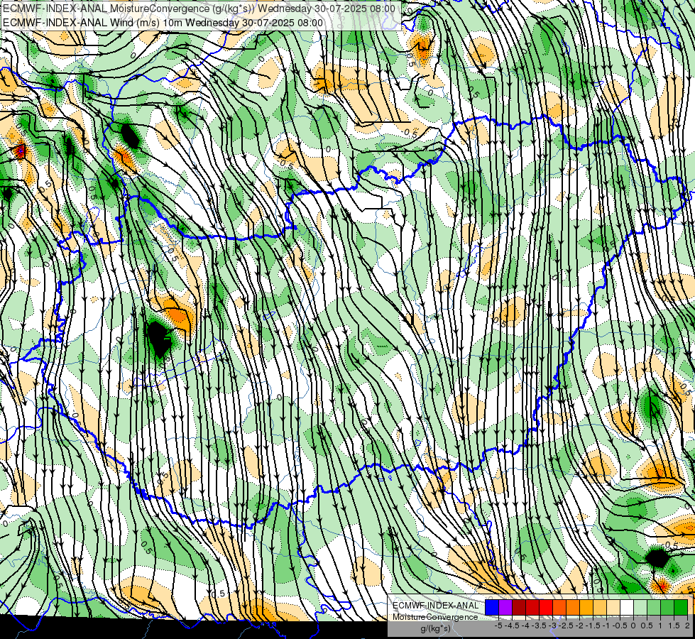This screenshot has width=695, height=639.
Task: Click the 1.5 tick label under the color bar
Action: [x=673, y=626]
